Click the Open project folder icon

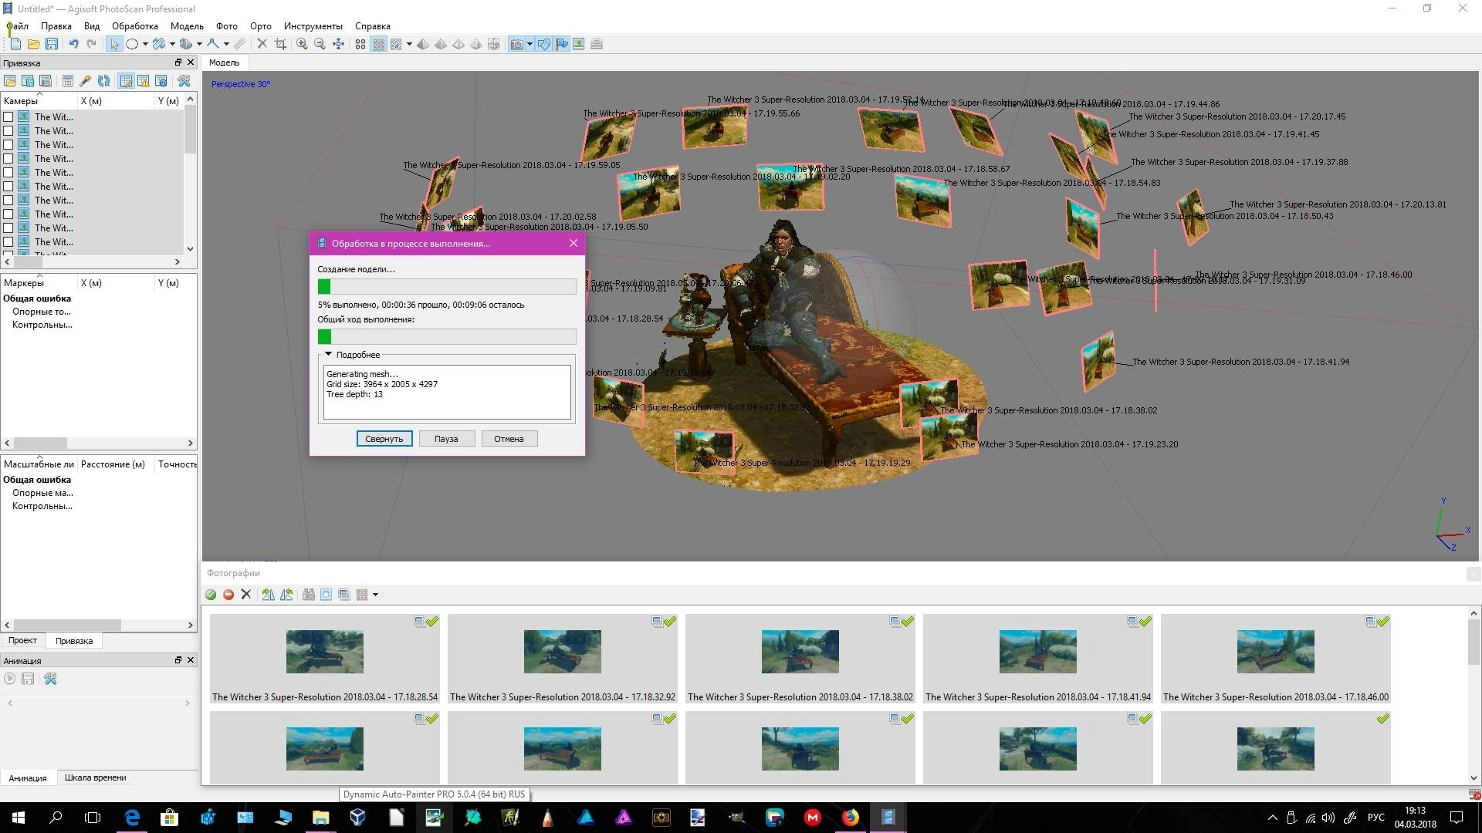coord(33,44)
